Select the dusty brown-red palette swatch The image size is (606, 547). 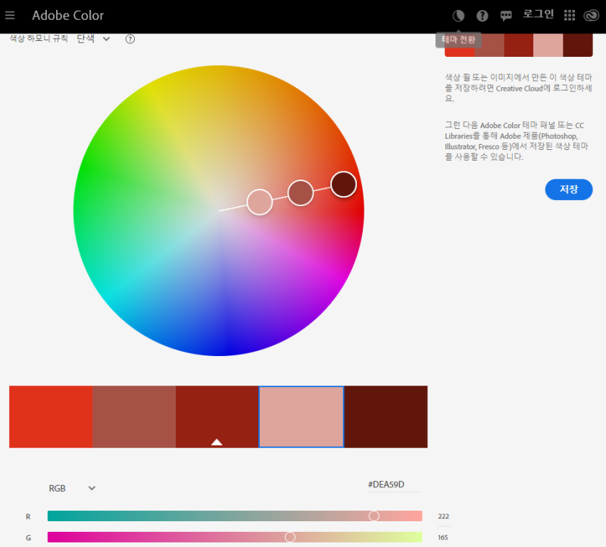coord(134,417)
